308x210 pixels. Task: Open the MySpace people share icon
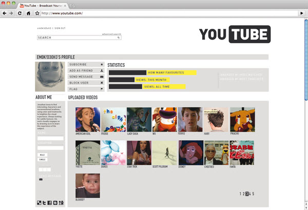[x=61, y=203]
